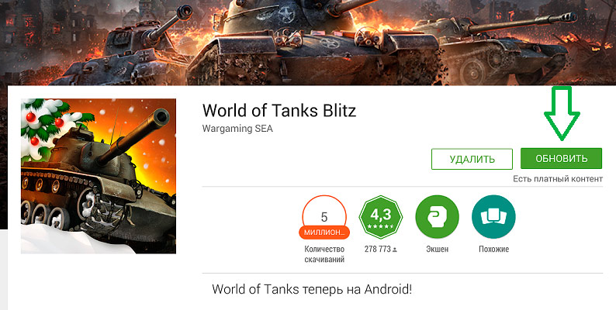Select the Экшен fist category icon
Screen dimensions: 616x310
pyautogui.click(x=438, y=217)
